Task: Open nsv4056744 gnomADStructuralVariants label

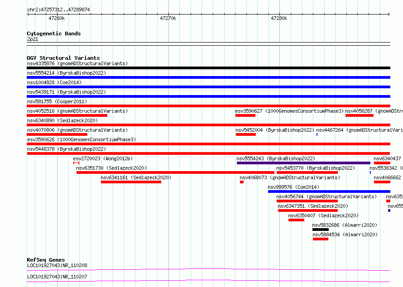Action: pyautogui.click(x=326, y=196)
